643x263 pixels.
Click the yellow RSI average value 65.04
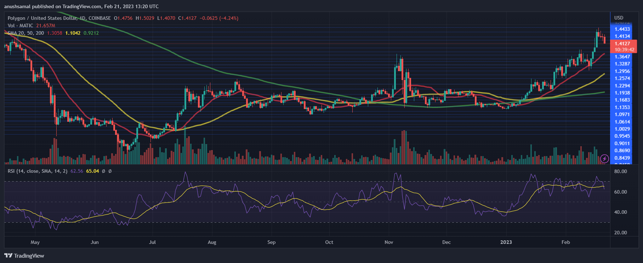[92, 171]
